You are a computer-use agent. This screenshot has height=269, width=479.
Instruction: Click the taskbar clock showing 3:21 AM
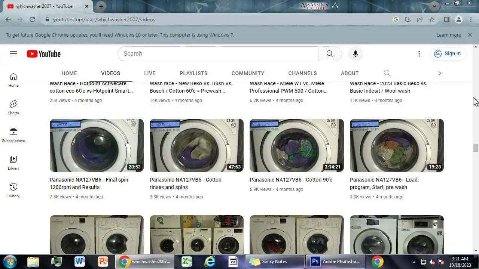tap(460, 262)
